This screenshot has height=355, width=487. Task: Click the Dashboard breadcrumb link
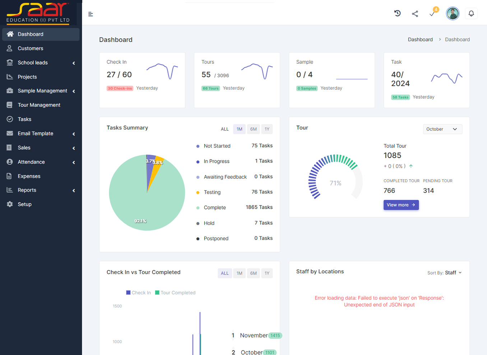pyautogui.click(x=420, y=39)
